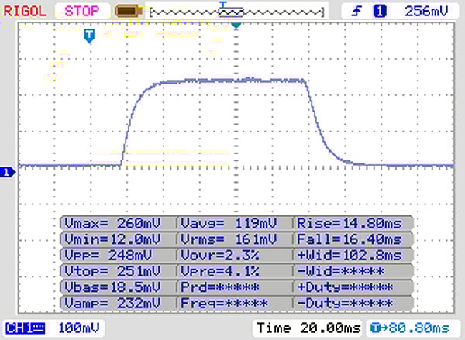This screenshot has height=340, width=465.
Task: Click the -Duty measurement row
Action: 345,303
